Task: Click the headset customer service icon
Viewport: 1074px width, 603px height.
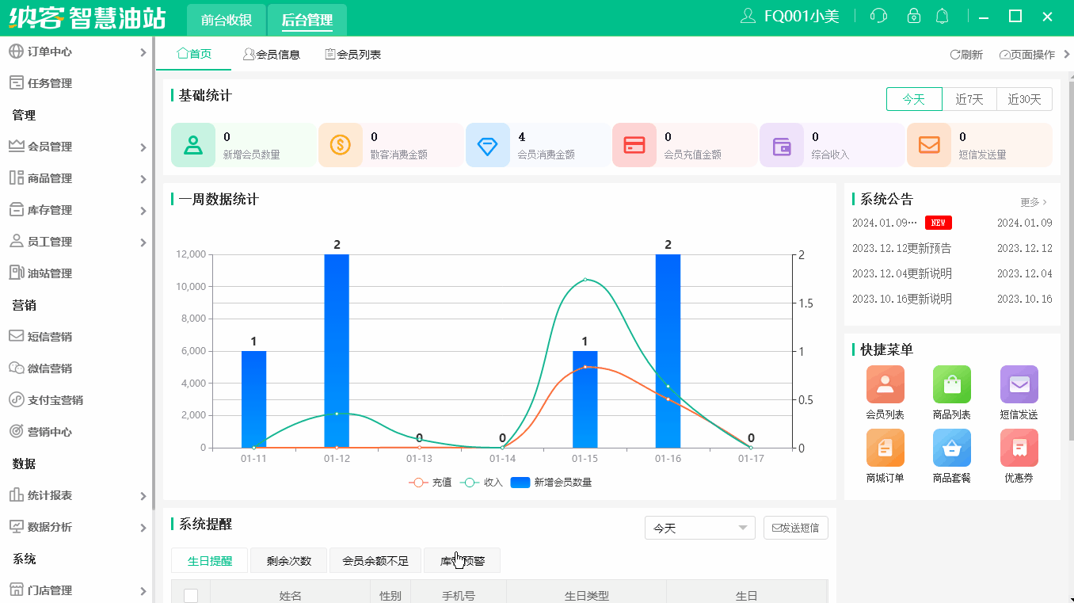Action: pyautogui.click(x=878, y=15)
